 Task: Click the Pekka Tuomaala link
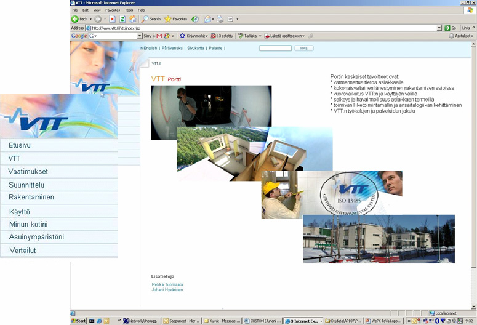(x=167, y=284)
